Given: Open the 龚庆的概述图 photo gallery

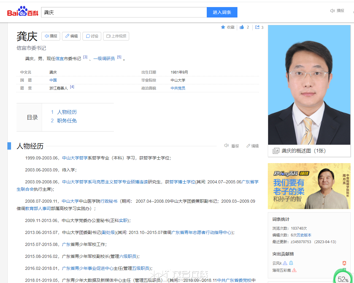Looking at the screenshot, I should point(303,151).
